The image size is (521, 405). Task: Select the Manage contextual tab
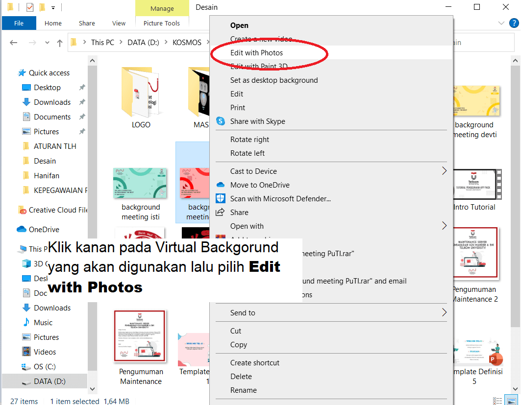[162, 8]
